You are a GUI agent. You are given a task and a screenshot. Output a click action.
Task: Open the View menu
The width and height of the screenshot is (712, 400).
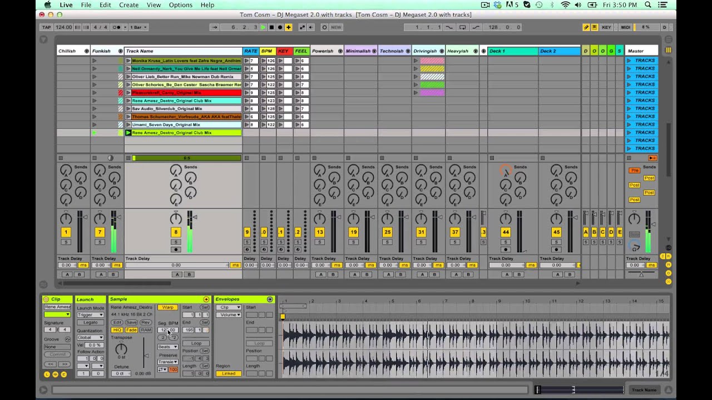pos(154,5)
